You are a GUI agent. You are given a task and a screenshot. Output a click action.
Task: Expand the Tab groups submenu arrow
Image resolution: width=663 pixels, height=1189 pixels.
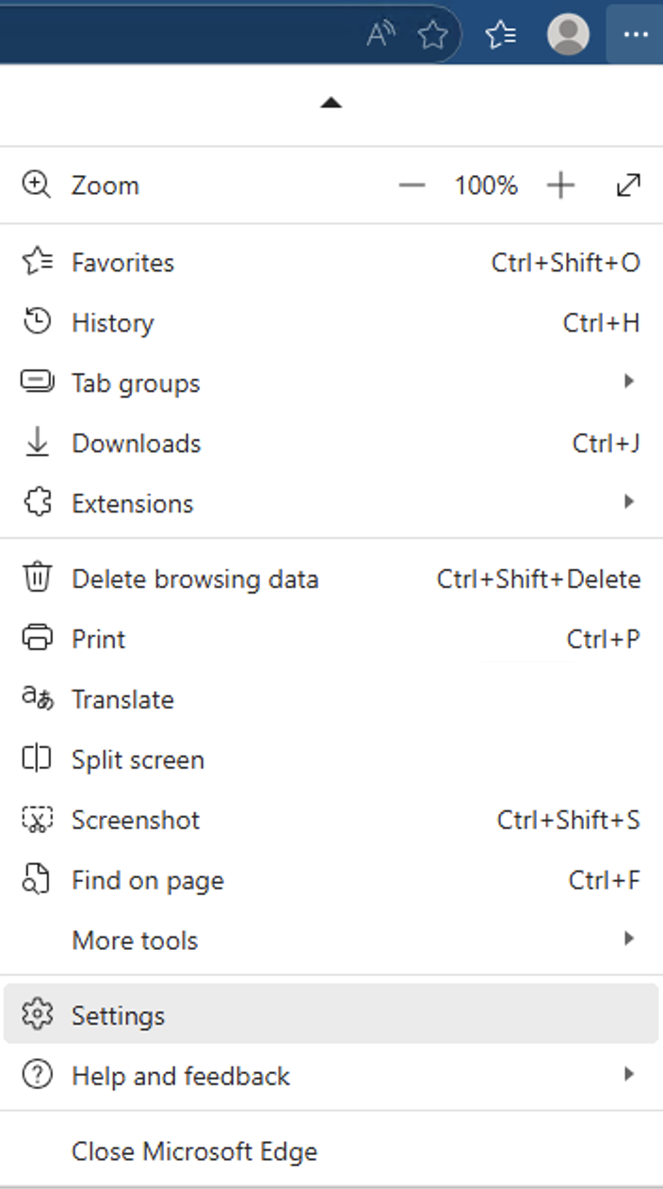pos(628,382)
